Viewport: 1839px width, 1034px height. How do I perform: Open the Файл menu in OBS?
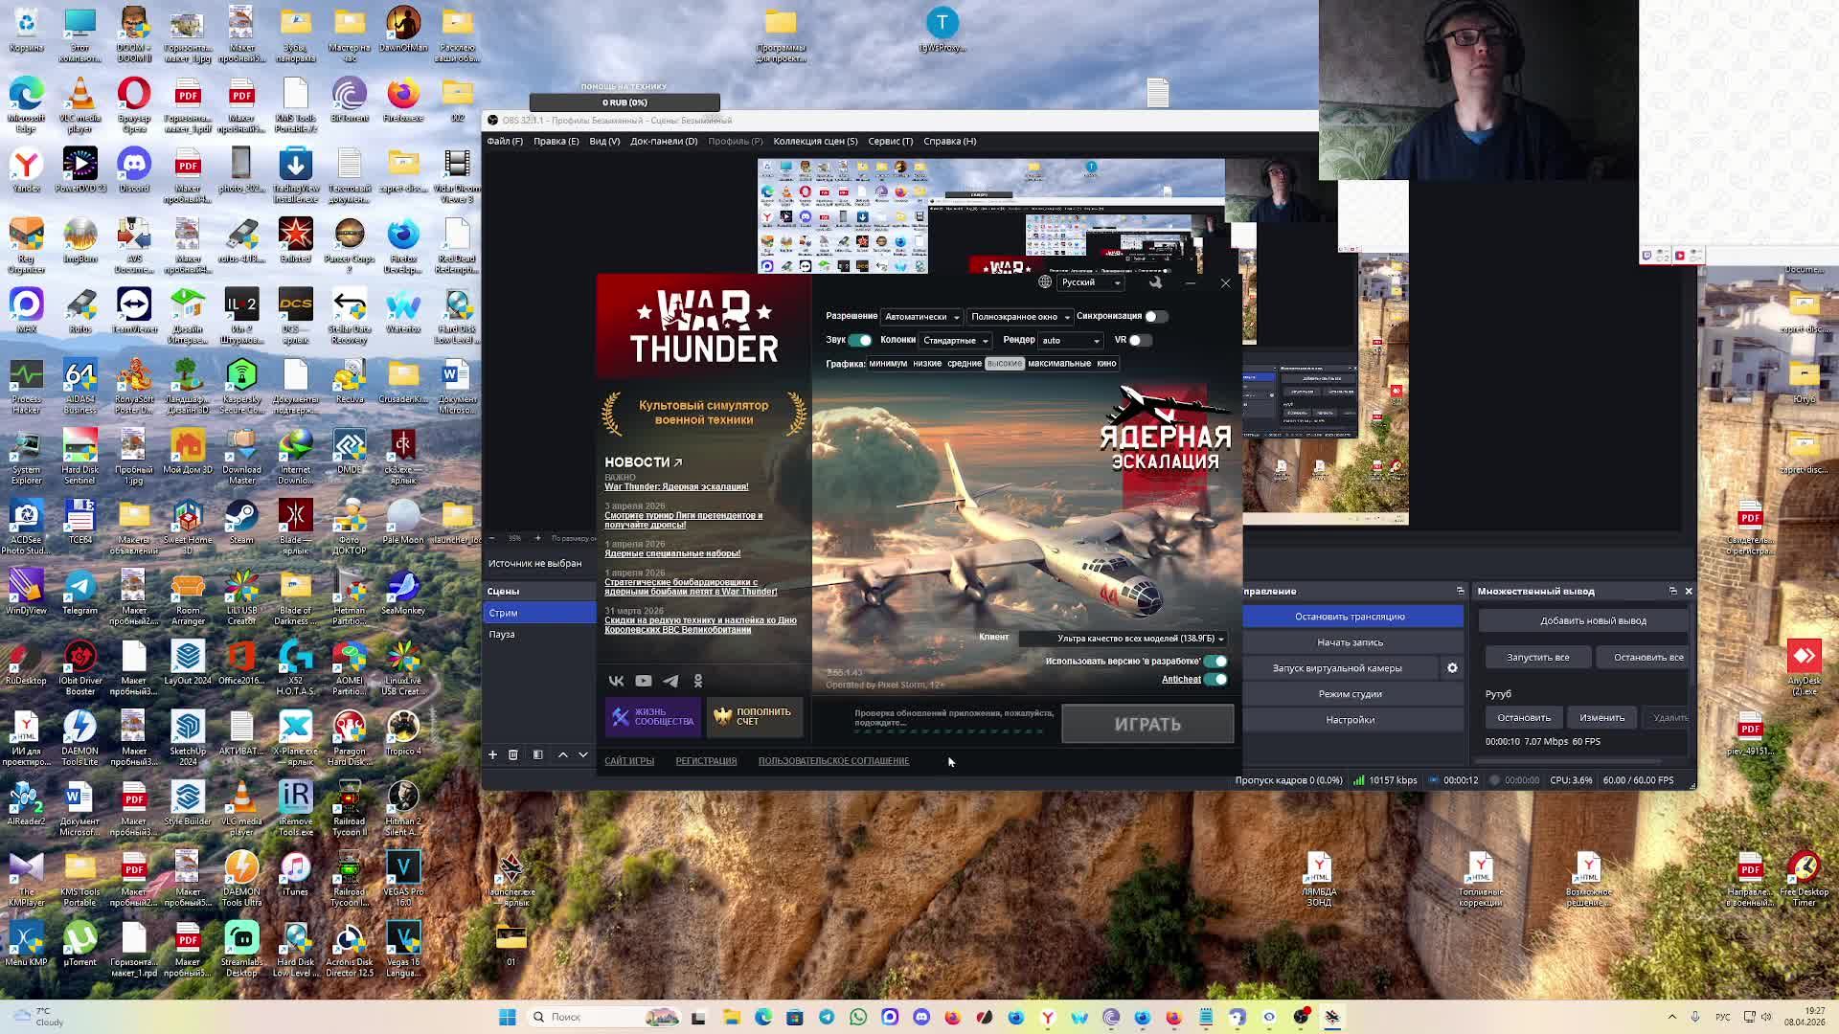point(504,142)
